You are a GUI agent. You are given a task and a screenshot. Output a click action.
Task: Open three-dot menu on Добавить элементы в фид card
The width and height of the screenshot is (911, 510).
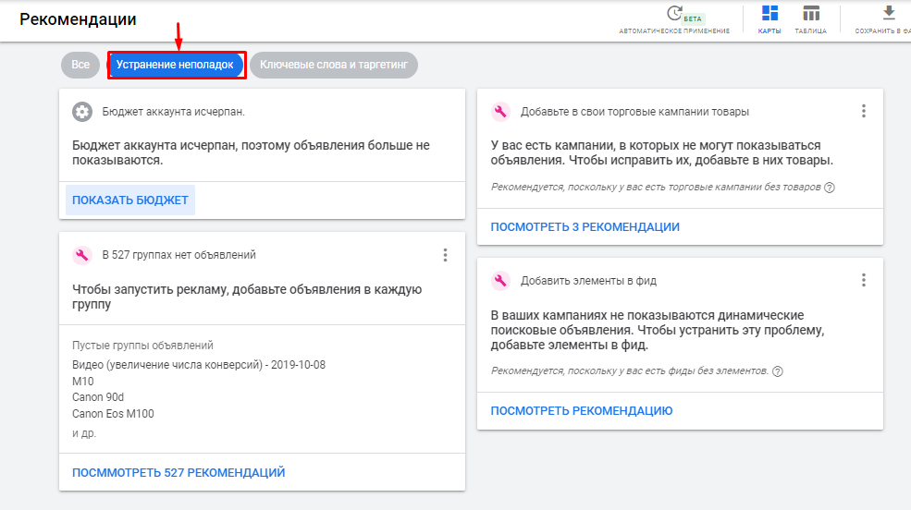[x=863, y=281]
